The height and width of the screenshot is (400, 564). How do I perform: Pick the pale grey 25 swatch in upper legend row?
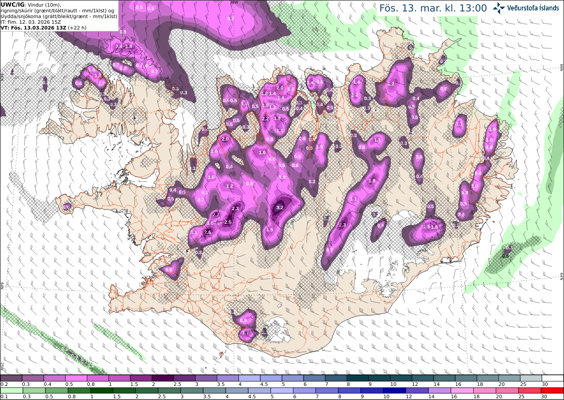tap(531, 378)
